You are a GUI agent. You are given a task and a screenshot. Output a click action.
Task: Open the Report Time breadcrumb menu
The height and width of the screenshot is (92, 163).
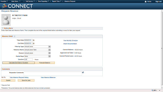point(57,1)
